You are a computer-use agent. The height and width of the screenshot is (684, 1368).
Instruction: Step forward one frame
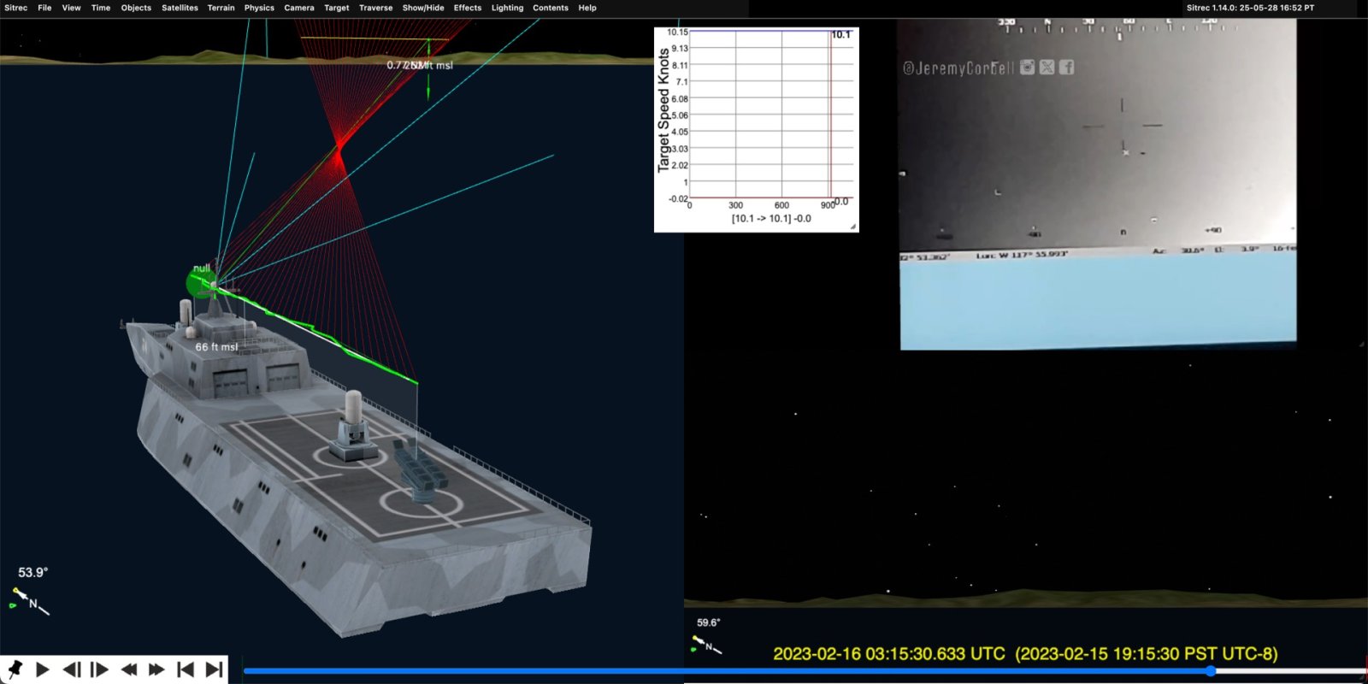coord(99,669)
